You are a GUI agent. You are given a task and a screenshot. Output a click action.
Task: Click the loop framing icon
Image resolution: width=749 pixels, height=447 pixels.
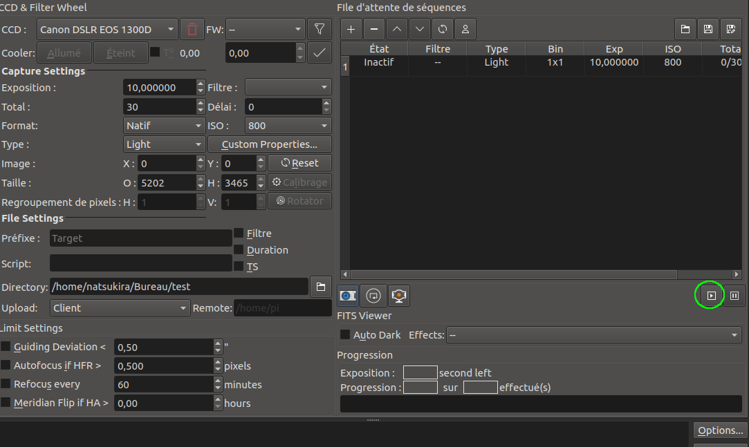pos(373,296)
